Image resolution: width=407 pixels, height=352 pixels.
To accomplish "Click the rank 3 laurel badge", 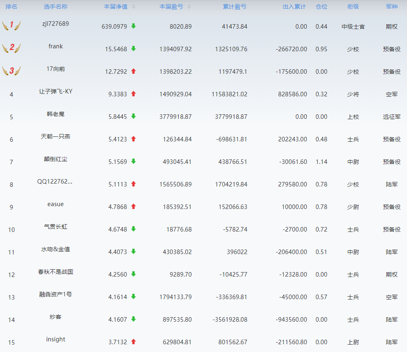I will (x=11, y=70).
